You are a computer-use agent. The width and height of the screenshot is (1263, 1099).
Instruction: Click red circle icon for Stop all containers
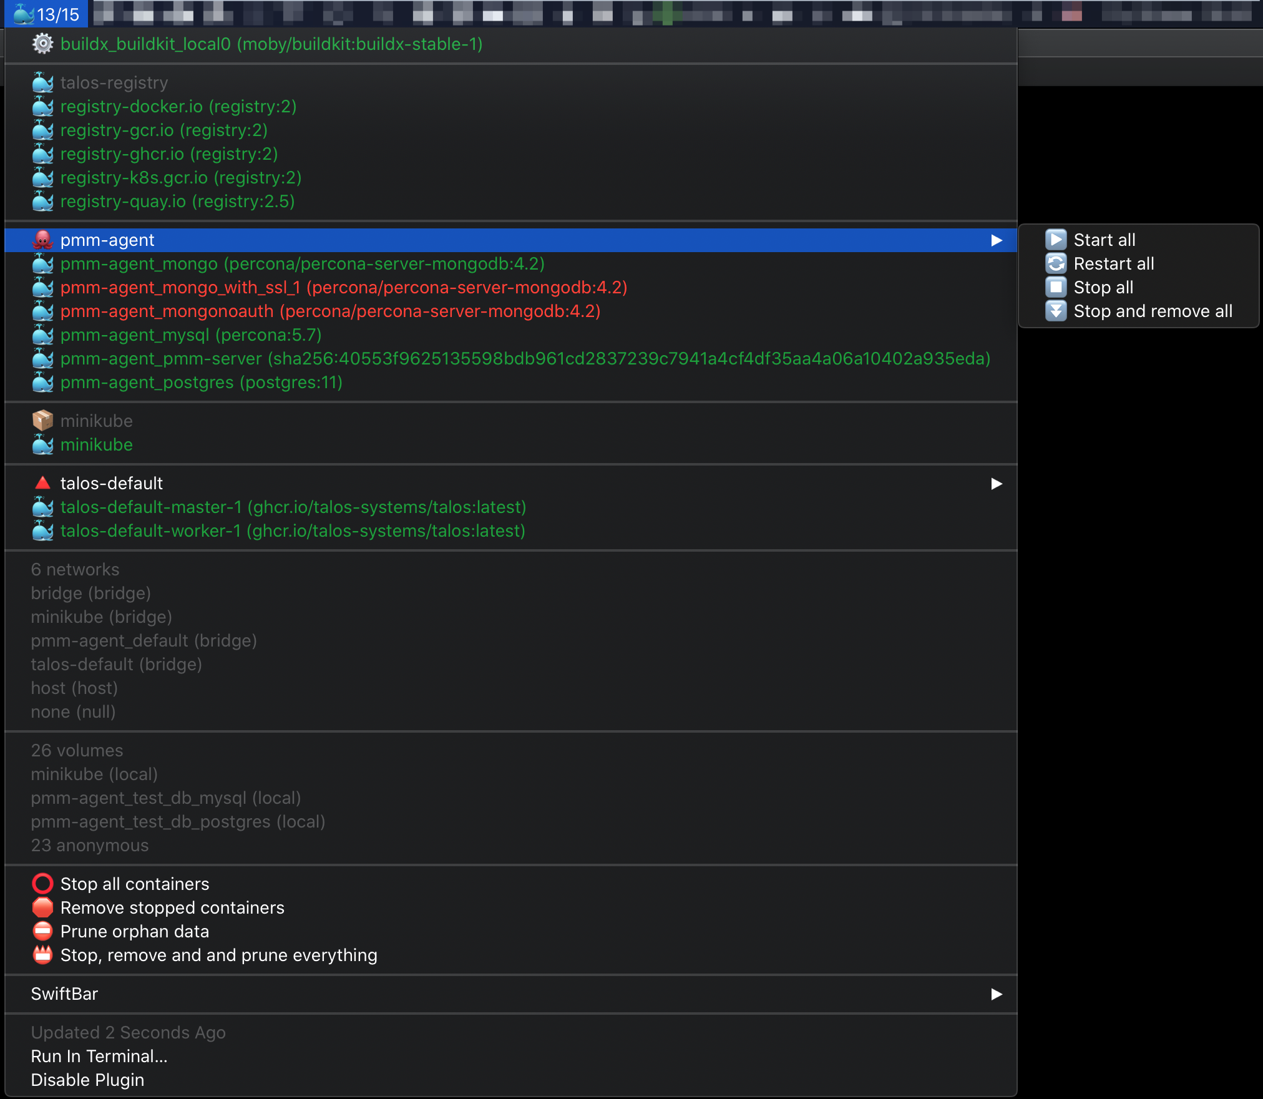[x=42, y=884]
